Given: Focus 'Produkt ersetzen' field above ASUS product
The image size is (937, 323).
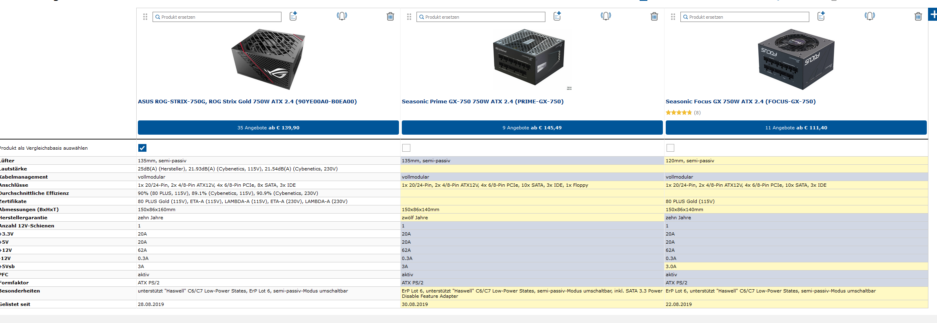Looking at the screenshot, I should point(217,17).
